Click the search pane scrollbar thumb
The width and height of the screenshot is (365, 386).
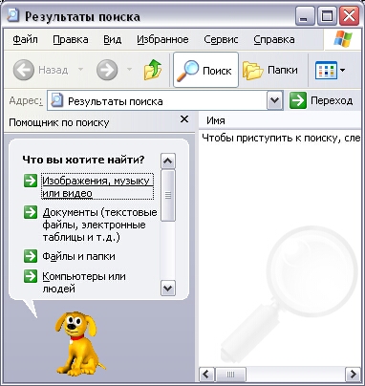pos(167,195)
